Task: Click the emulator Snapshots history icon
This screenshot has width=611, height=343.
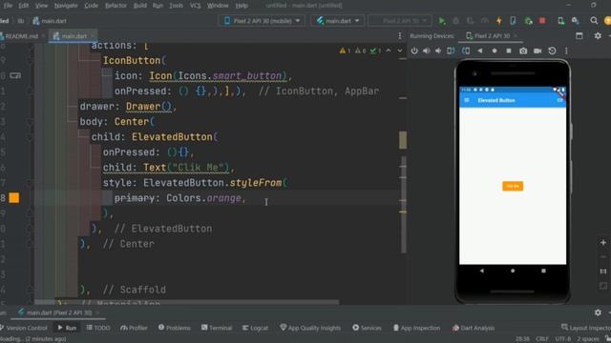Action: (552, 50)
